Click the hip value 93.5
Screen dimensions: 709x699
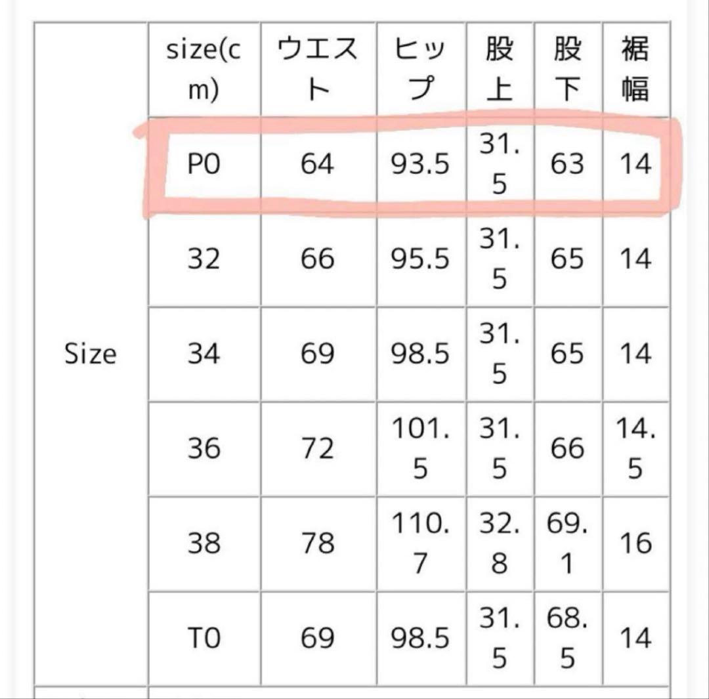tap(421, 164)
